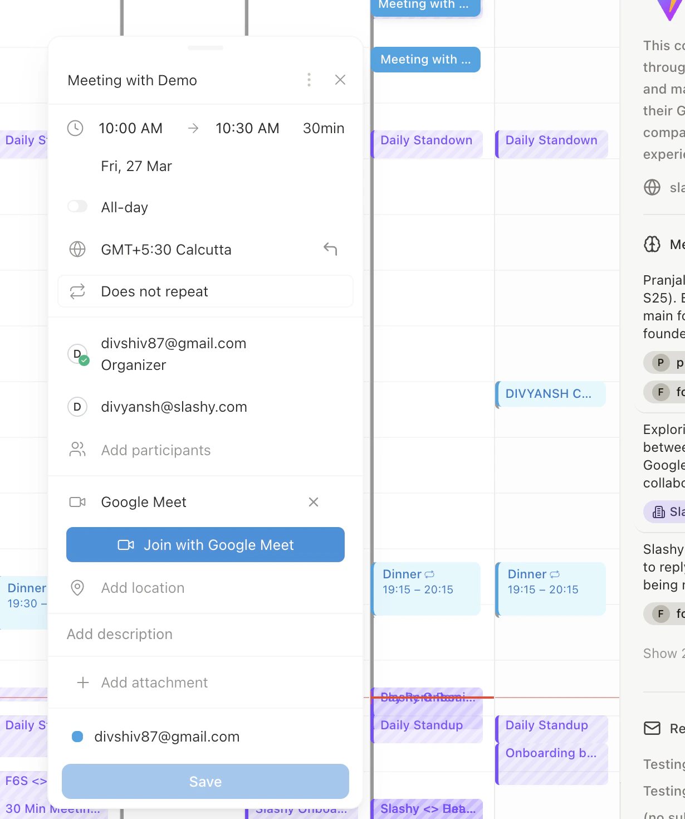Enable the All-day toggle
Viewport: 685px width, 819px height.
pyautogui.click(x=77, y=206)
